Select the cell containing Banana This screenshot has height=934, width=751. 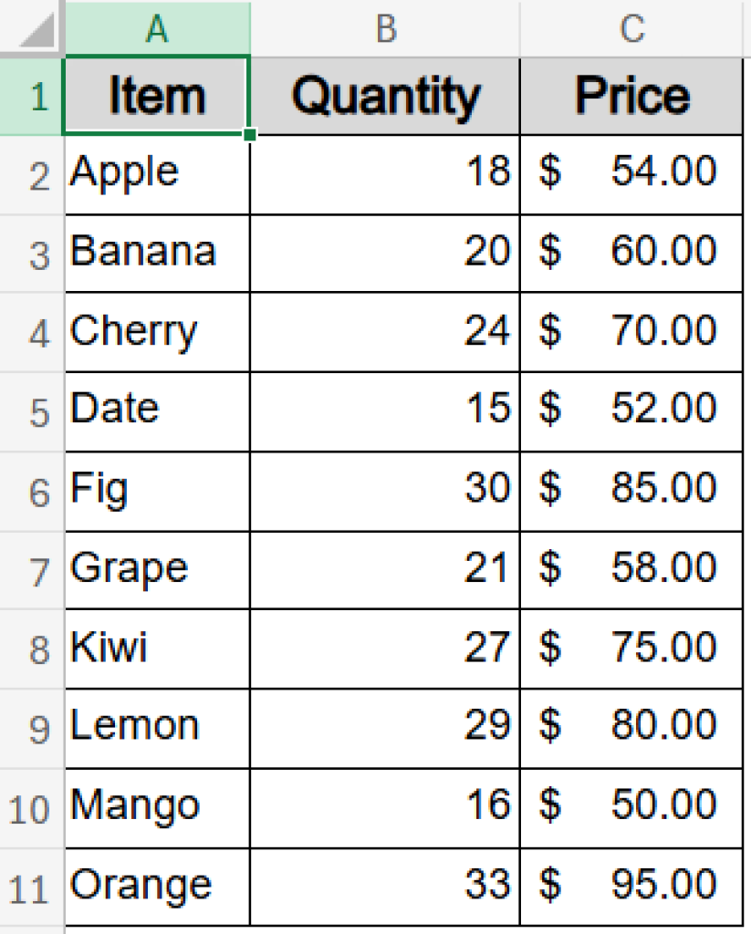coord(155,253)
